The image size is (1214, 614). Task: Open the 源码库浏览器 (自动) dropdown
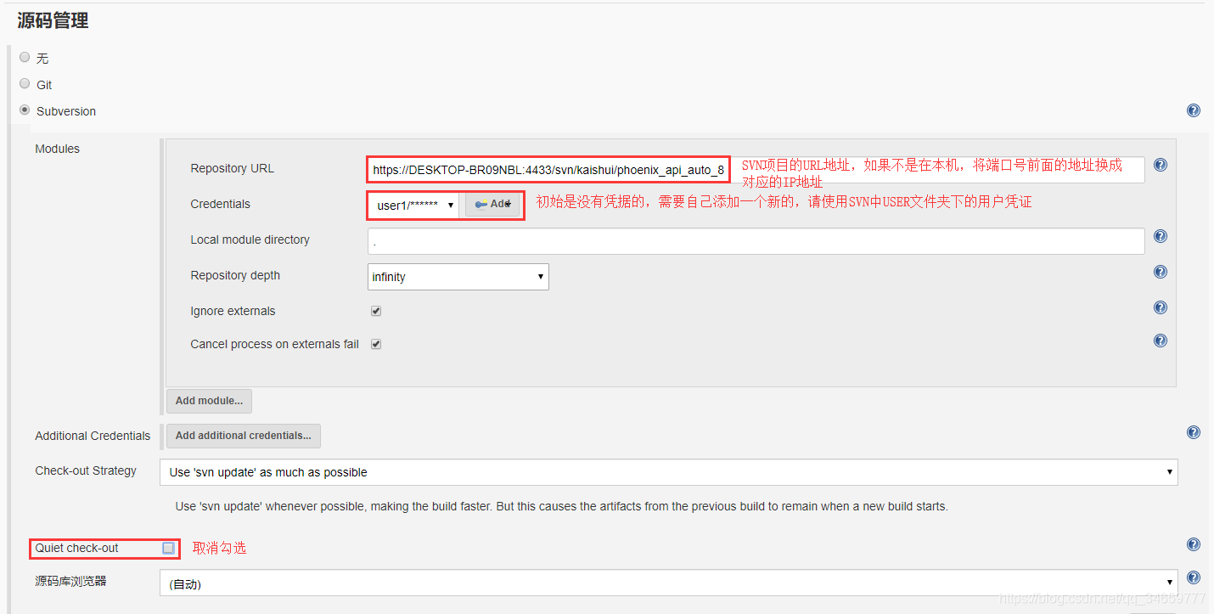[x=668, y=583]
